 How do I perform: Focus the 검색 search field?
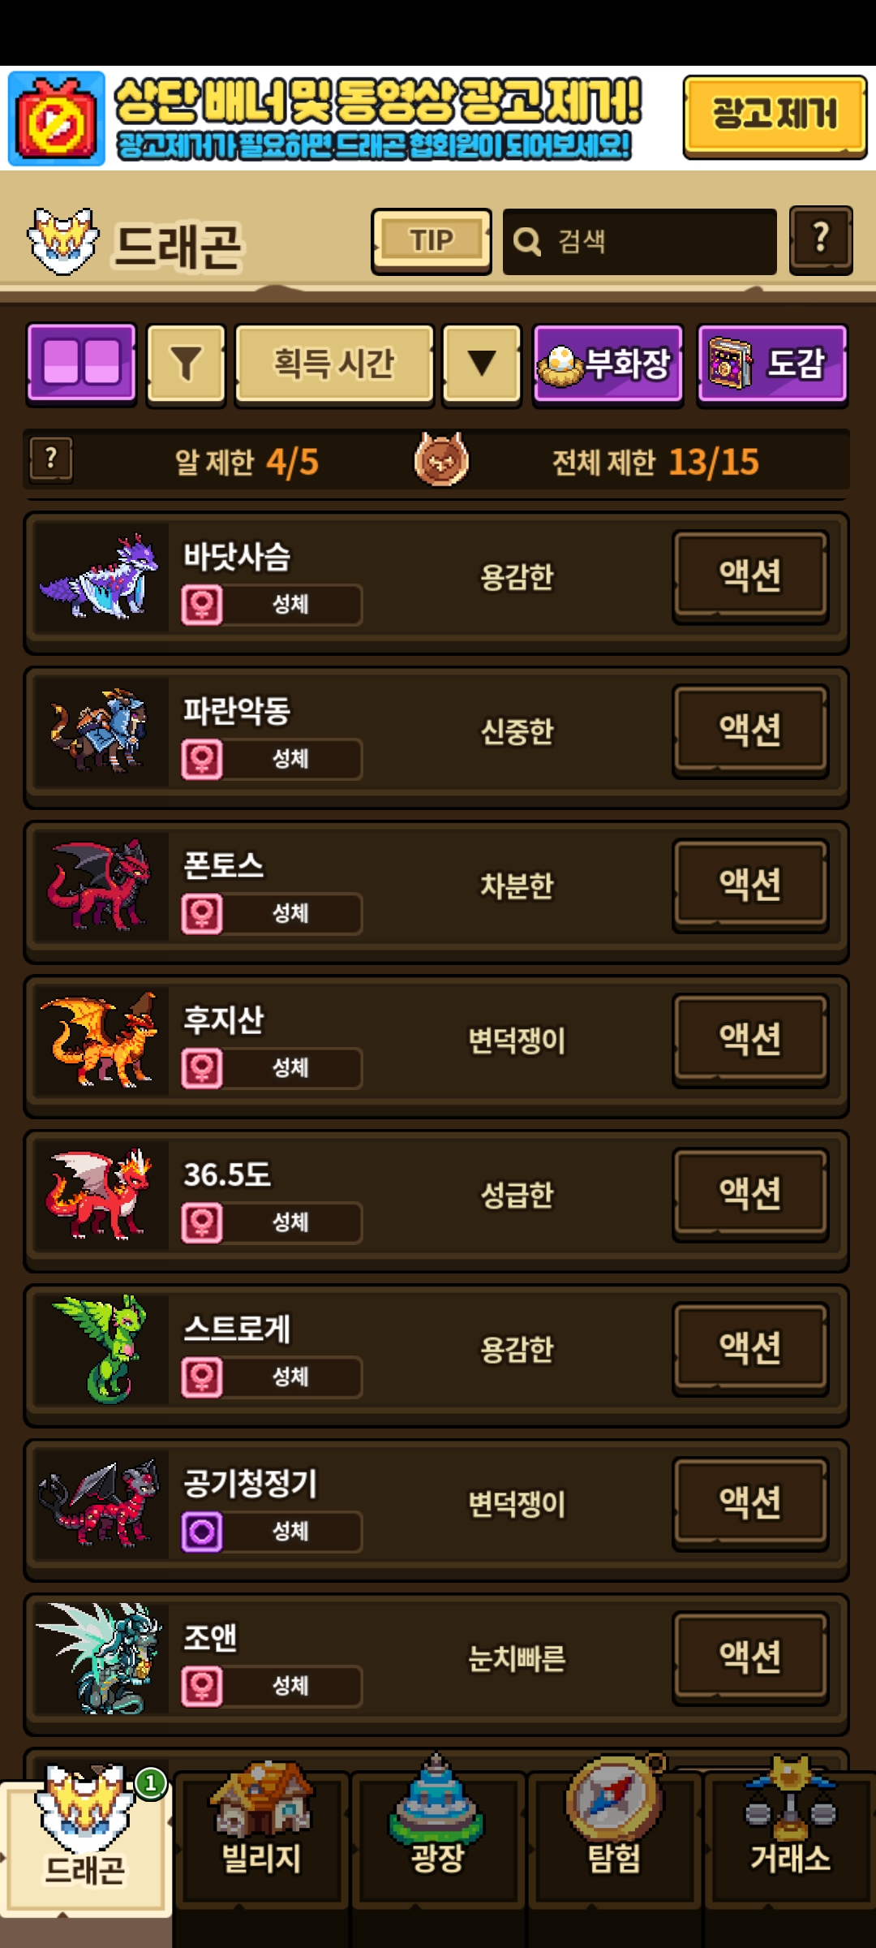click(640, 241)
